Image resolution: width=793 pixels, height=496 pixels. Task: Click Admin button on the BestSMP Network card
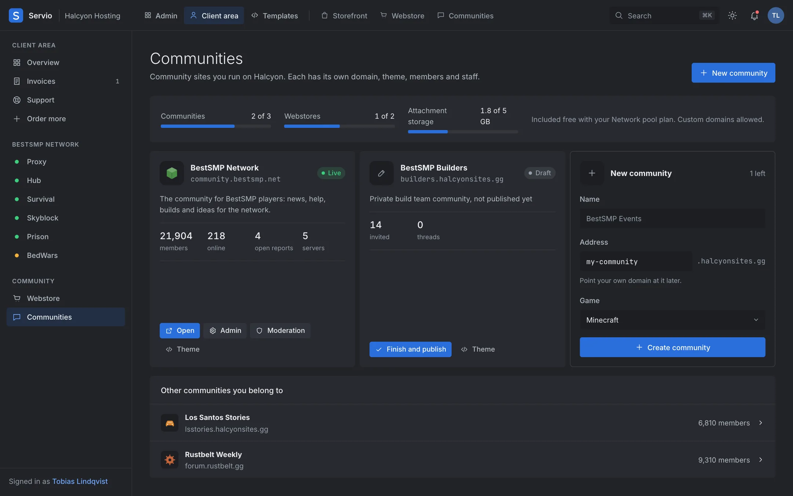(x=225, y=331)
